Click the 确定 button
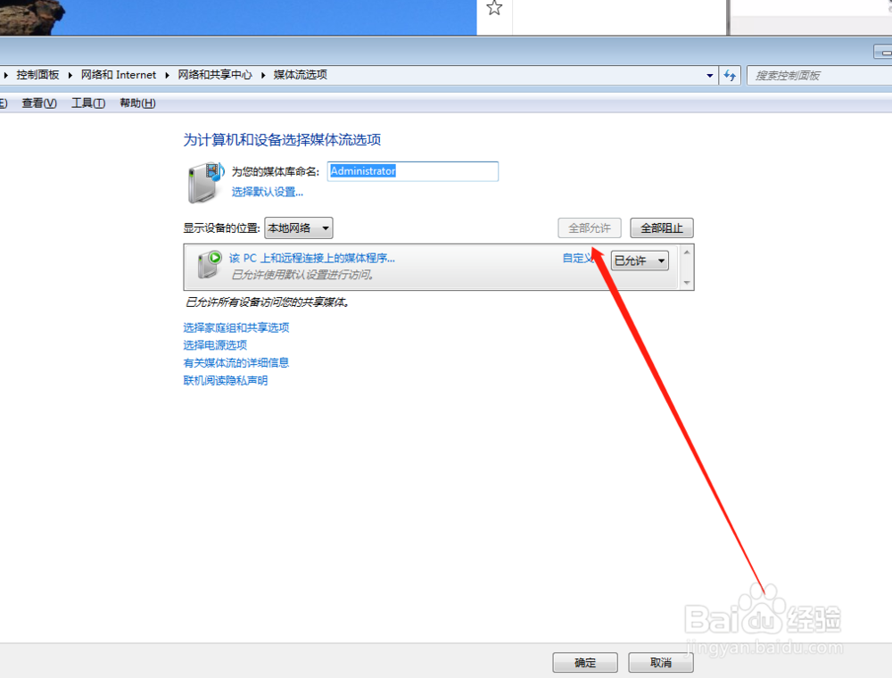Viewport: 892px width, 678px height. coord(585,662)
